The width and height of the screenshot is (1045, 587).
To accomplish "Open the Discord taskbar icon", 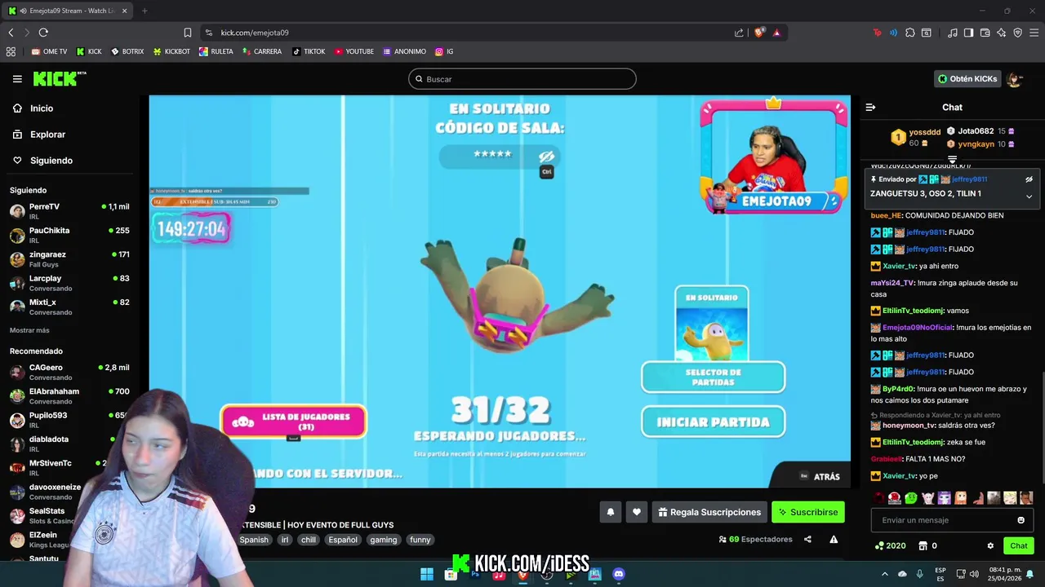I will pyautogui.click(x=619, y=574).
